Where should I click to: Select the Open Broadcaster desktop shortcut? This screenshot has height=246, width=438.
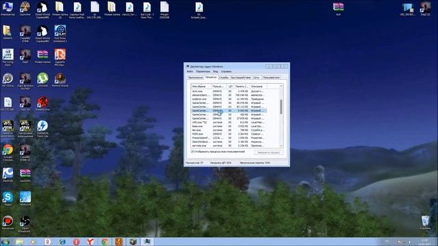(x=25, y=224)
